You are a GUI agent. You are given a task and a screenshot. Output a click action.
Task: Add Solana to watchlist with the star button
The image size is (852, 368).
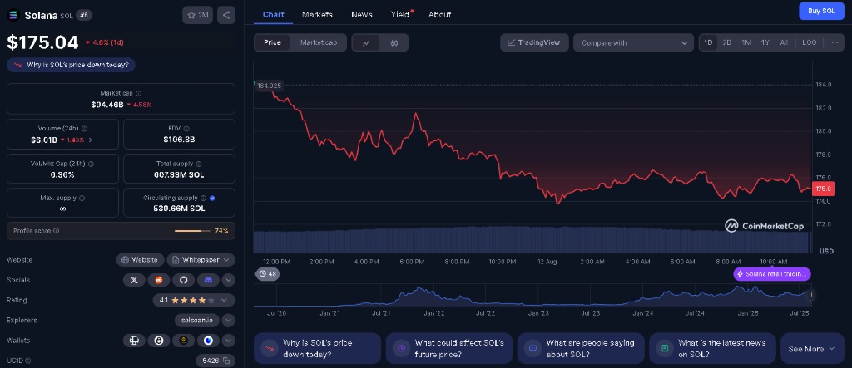coord(197,15)
